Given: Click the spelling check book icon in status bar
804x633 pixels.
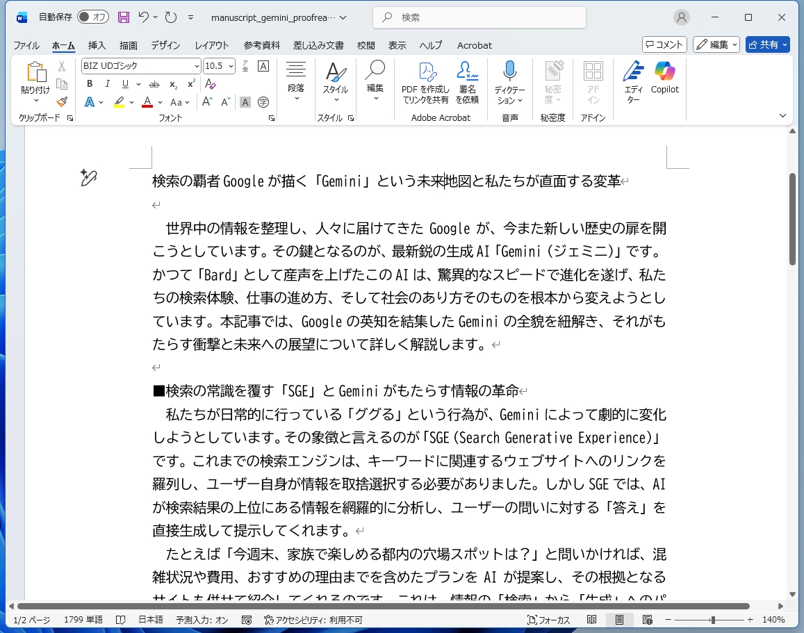Looking at the screenshot, I should coord(120,620).
